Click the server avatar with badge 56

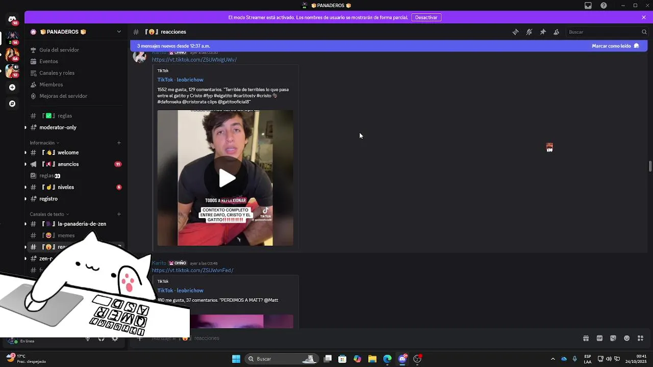pyautogui.click(x=12, y=54)
